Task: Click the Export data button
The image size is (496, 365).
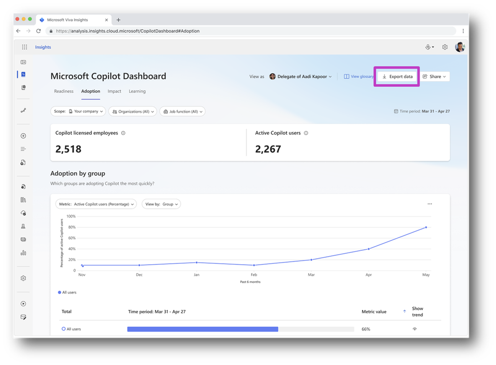Action: [x=397, y=76]
